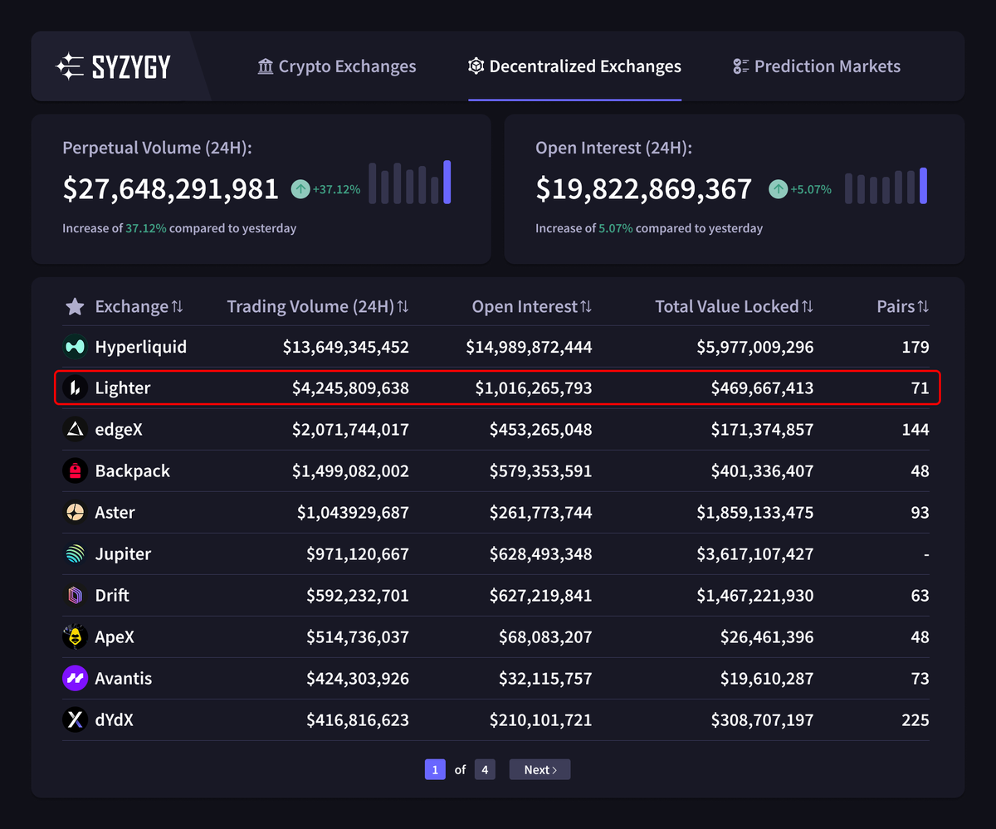Sort the table by Exchange column
Image resolution: width=996 pixels, height=829 pixels.
coord(139,306)
